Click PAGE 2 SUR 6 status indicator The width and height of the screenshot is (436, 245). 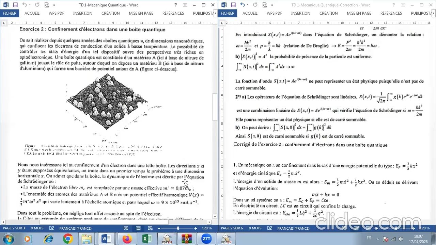point(232,228)
